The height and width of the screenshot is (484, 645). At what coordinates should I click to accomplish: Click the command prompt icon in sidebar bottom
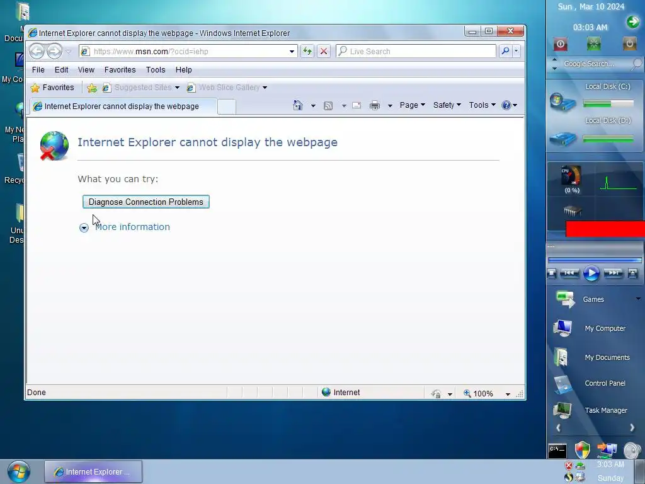pos(557,451)
